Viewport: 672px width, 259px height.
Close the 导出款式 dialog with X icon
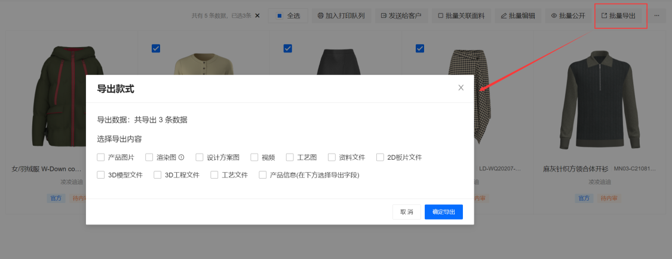point(461,88)
